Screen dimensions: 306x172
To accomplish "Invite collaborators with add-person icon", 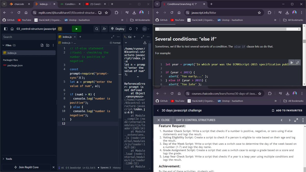I will pyautogui.click(x=104, y=29).
